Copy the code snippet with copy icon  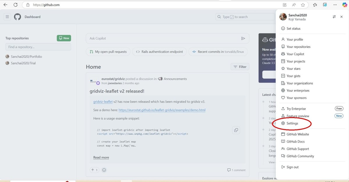pos(236,130)
